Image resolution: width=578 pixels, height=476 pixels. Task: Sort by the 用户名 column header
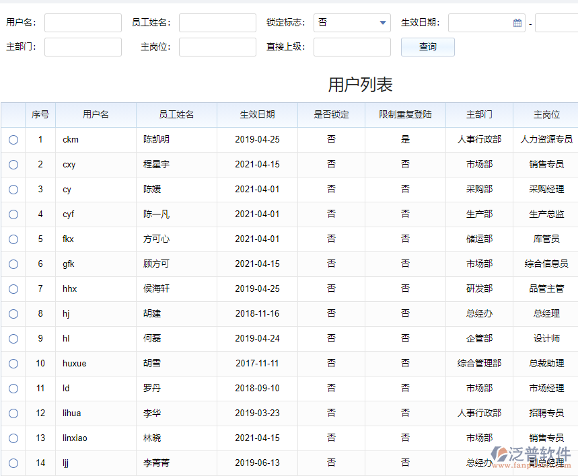pyautogui.click(x=96, y=115)
